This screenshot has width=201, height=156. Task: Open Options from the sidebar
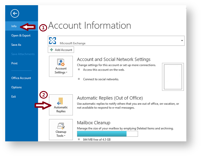17,87
